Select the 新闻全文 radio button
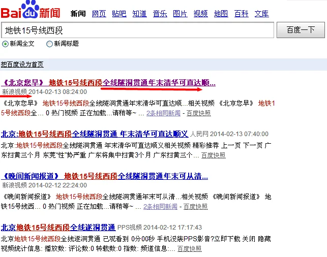Viewport: 327px width, 257px height. (5, 44)
